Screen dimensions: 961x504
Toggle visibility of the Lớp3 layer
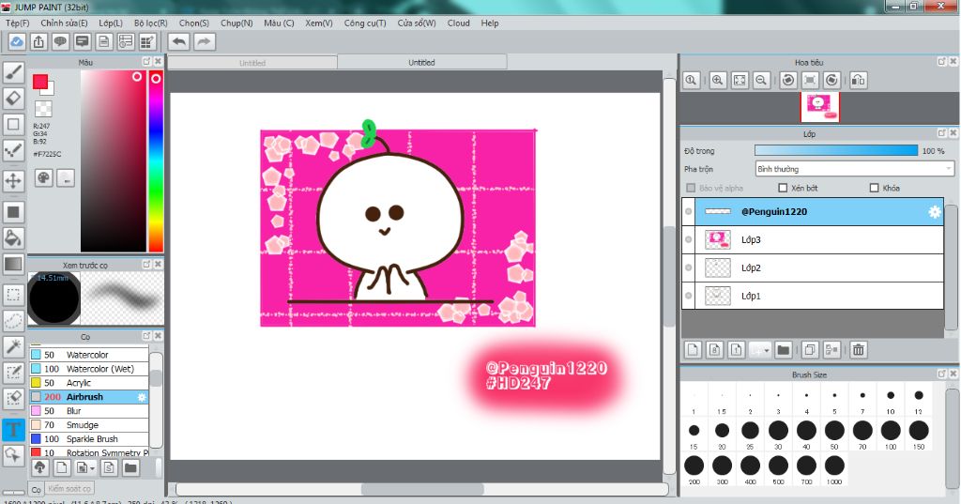pos(689,240)
